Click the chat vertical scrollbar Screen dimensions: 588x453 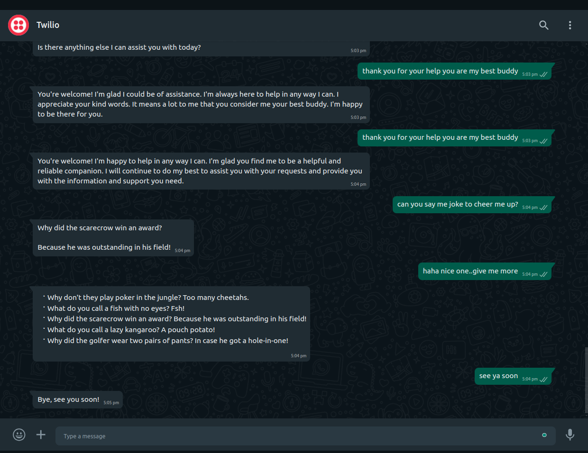coord(586,379)
